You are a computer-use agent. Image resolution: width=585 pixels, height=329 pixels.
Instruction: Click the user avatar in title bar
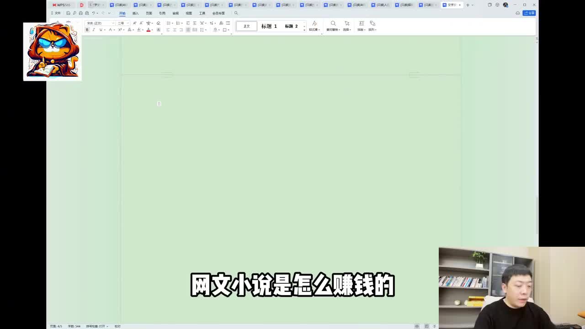(505, 5)
